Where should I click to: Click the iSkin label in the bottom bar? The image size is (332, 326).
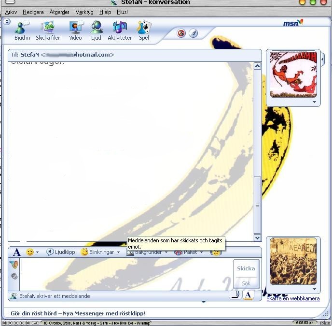pyautogui.click(x=325, y=323)
